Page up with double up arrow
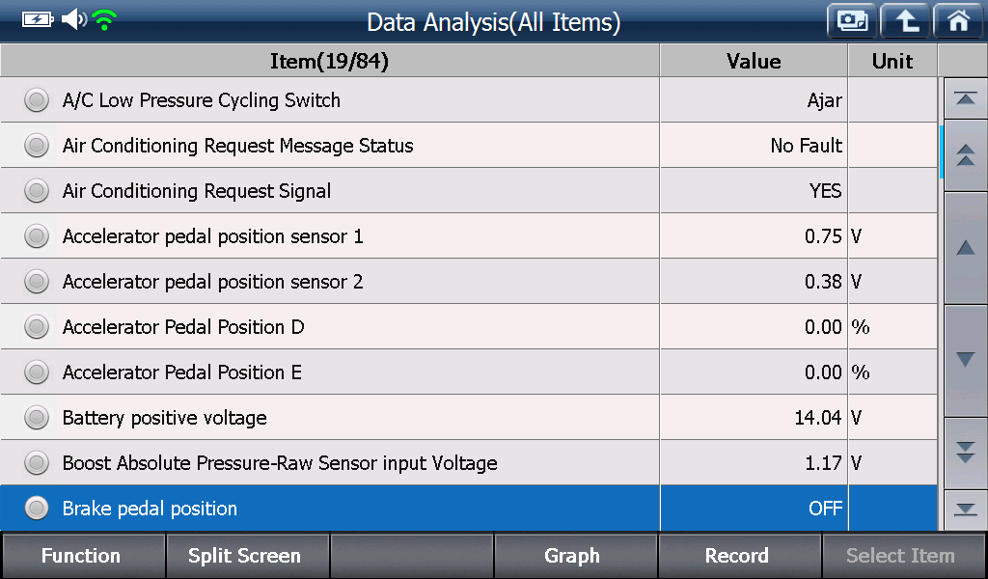Viewport: 988px width, 579px height. pos(965,155)
